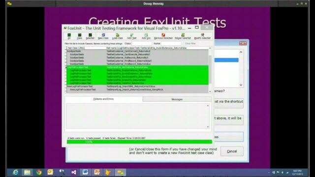Screen dimensions: 315x177
Task: Click Remove Selected toolbar button
Action: click(163, 36)
